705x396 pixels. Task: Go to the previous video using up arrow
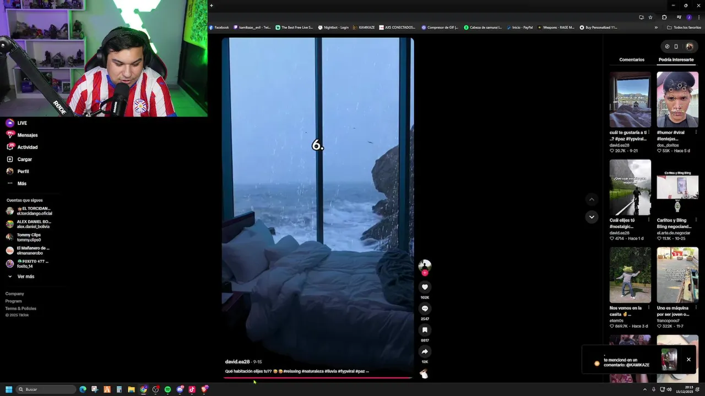click(592, 199)
